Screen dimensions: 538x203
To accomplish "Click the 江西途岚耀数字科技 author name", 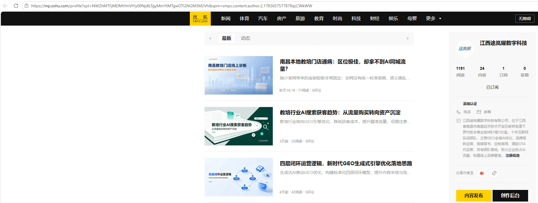I will 503,43.
